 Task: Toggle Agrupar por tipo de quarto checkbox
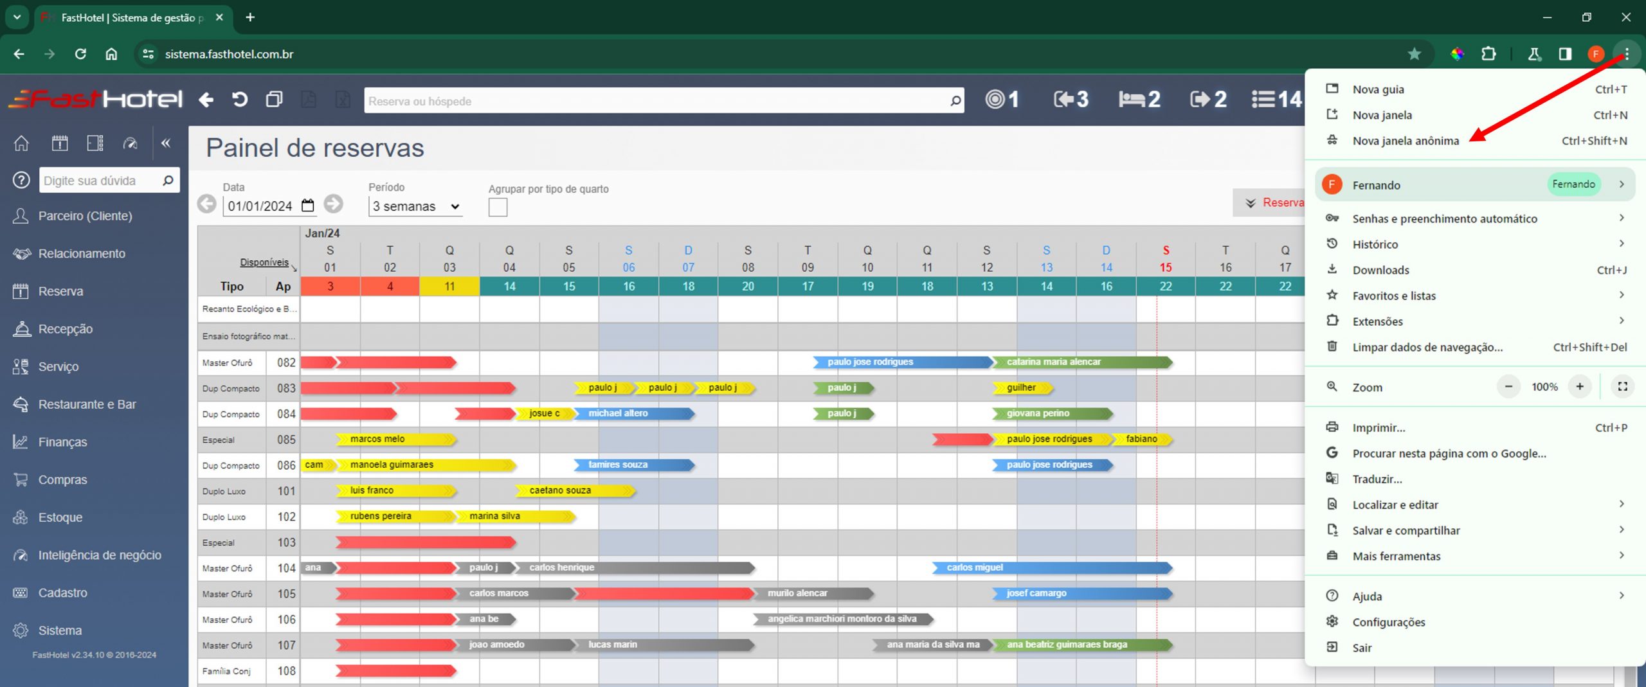tap(498, 207)
